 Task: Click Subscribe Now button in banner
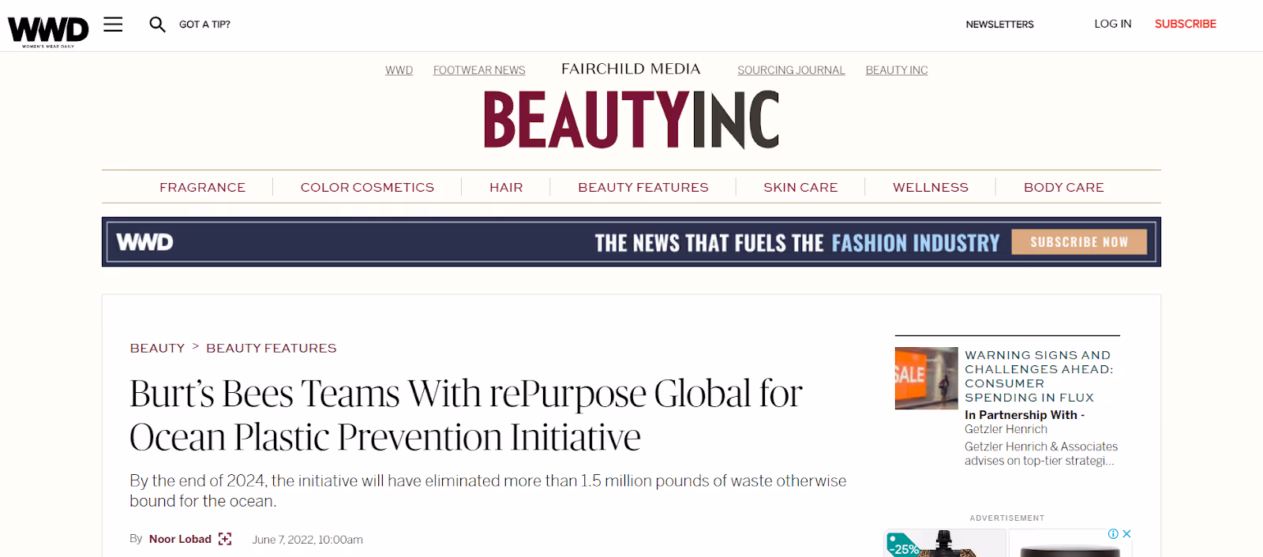tap(1079, 242)
